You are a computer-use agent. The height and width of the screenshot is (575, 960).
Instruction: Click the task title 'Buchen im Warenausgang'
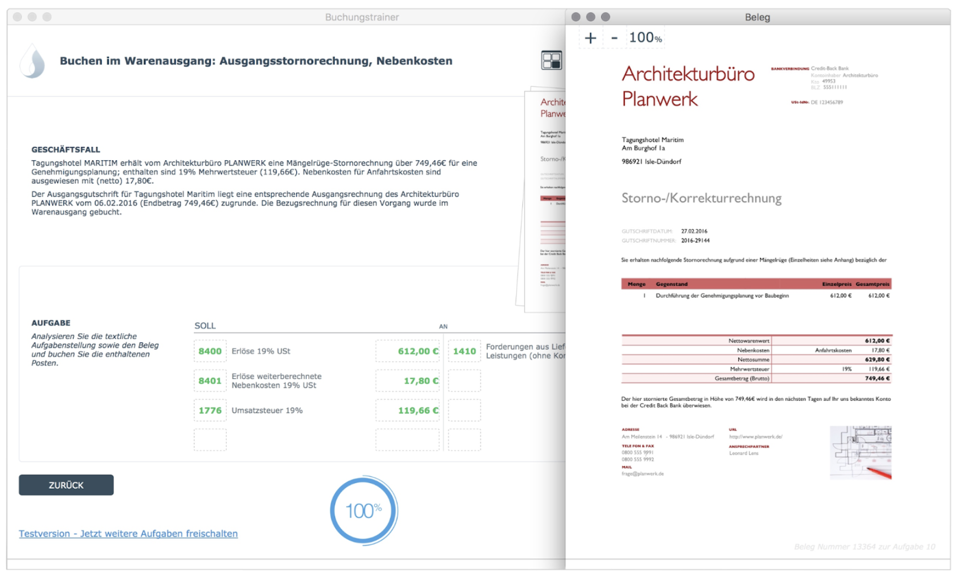point(256,61)
